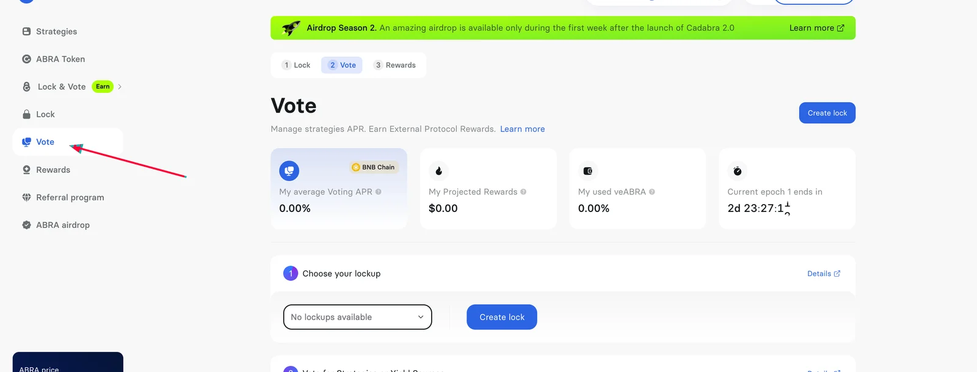Click the epoch countdown timer value

(758, 208)
